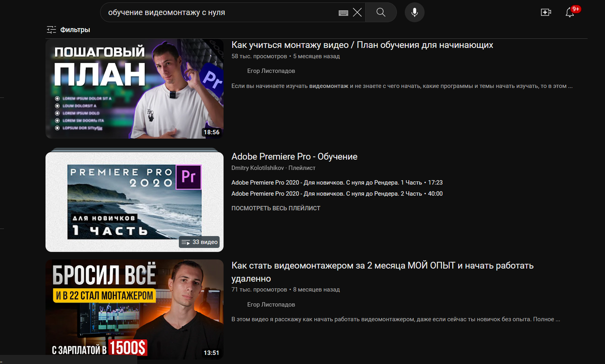Open the БРОСИЛ ВСЁ video thumbnail
605x364 pixels.
coord(135,310)
